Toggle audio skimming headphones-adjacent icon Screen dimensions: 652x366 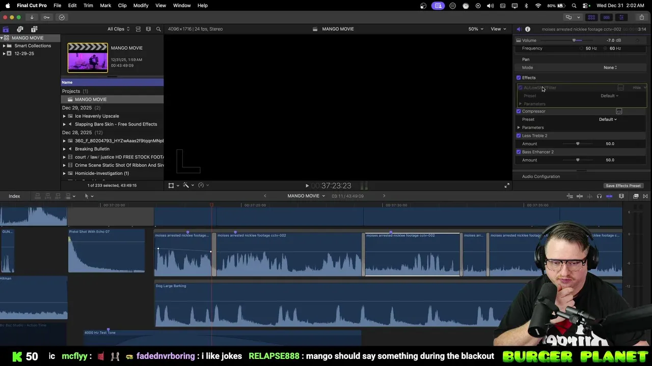coord(589,196)
